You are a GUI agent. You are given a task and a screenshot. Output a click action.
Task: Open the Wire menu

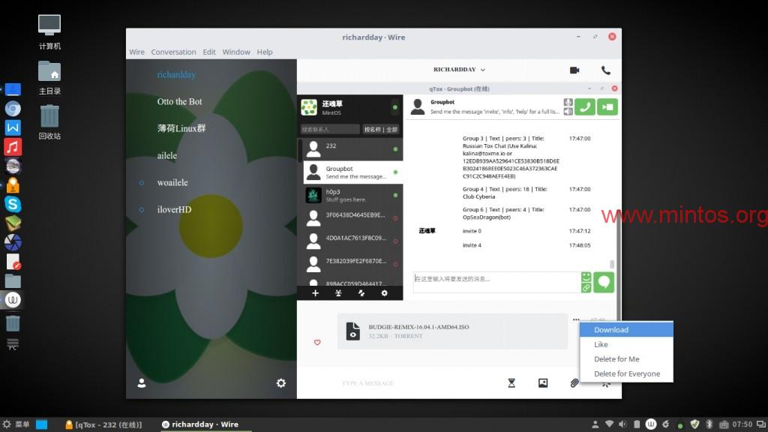136,52
